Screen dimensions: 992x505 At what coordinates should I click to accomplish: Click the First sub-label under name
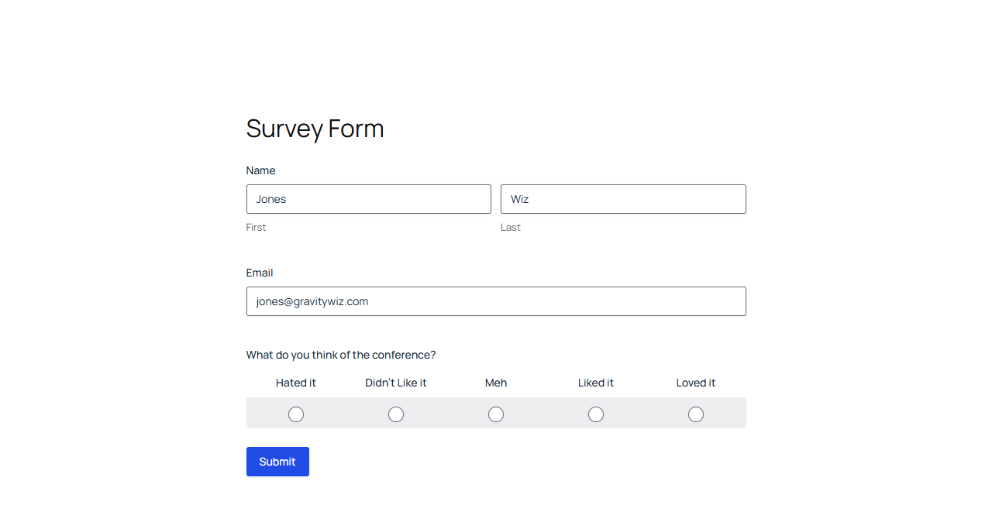(x=256, y=228)
